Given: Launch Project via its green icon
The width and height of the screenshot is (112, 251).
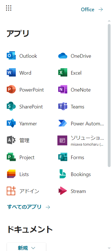Looking at the screenshot, I should (x=11, y=157).
